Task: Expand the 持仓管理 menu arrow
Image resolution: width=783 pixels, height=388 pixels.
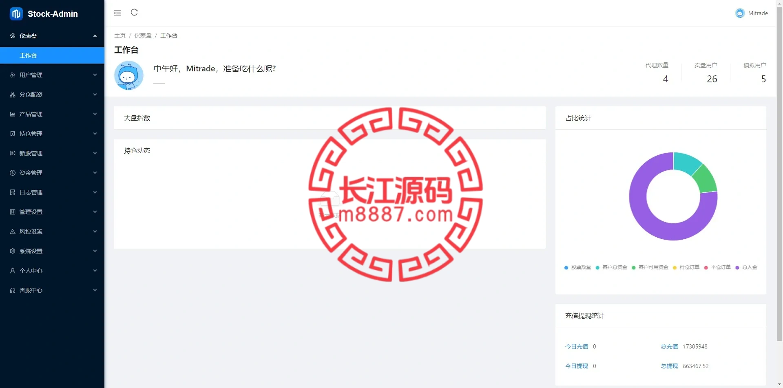Action: tap(95, 134)
